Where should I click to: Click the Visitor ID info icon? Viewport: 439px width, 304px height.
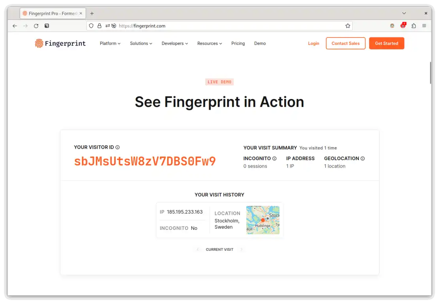coord(118,147)
